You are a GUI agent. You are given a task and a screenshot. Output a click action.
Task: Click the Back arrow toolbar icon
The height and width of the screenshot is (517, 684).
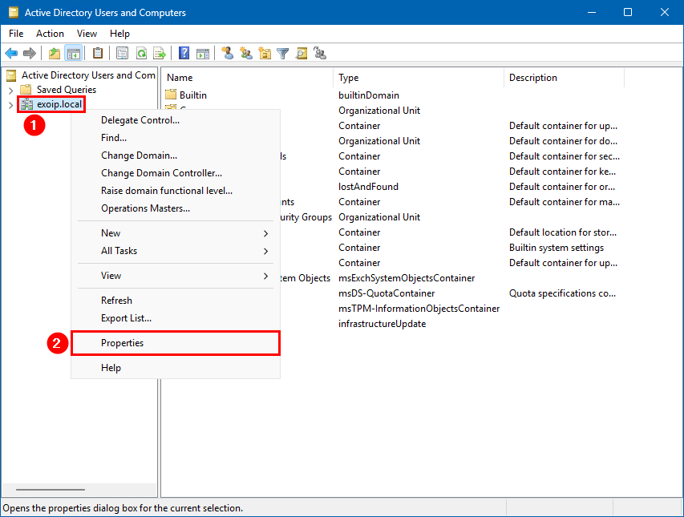[x=11, y=54]
